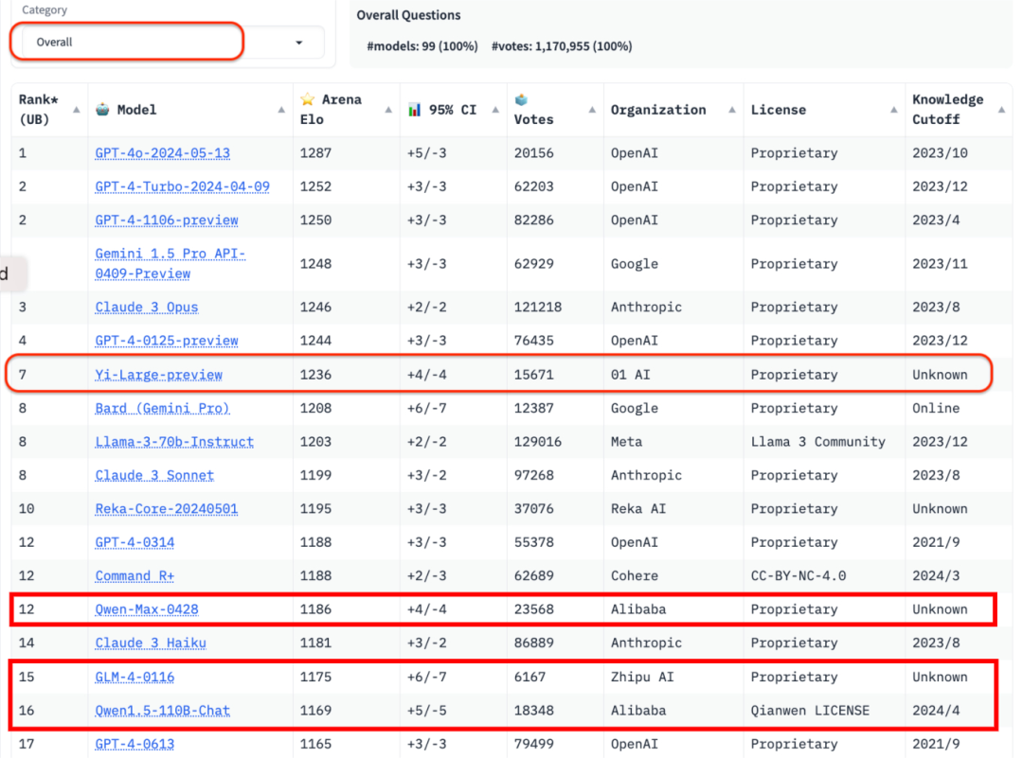The width and height of the screenshot is (1023, 758).
Task: Open the Llama-3-70b-Instruct link
Action: [174, 442]
